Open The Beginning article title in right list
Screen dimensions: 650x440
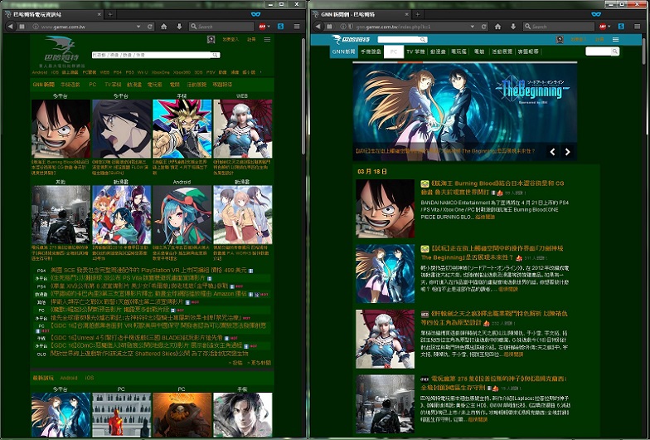pos(492,252)
